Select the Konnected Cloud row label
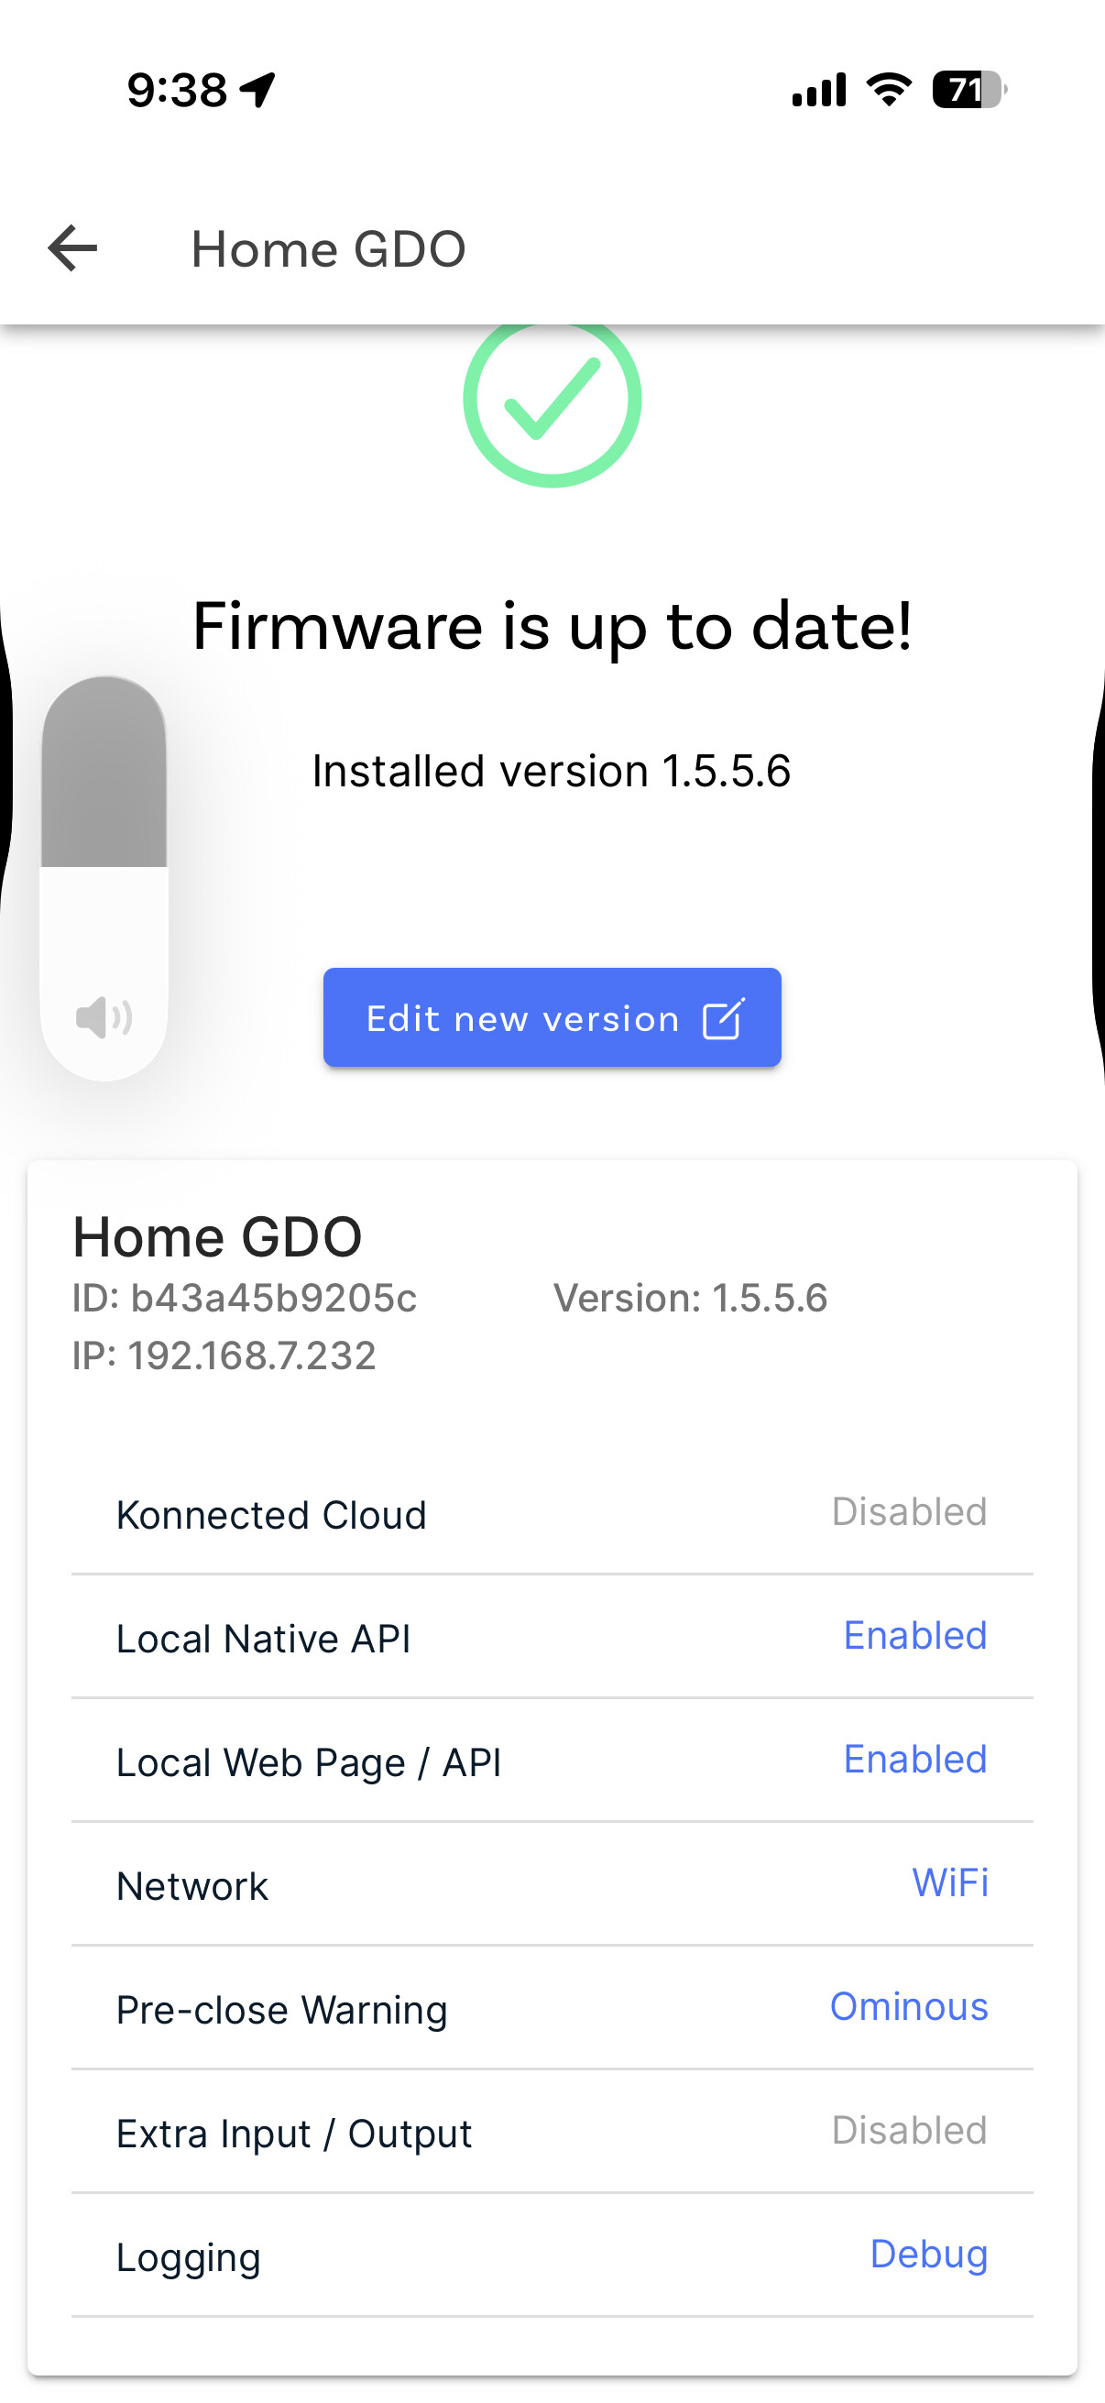Screen dimensions: 1105x2403 point(271,1515)
